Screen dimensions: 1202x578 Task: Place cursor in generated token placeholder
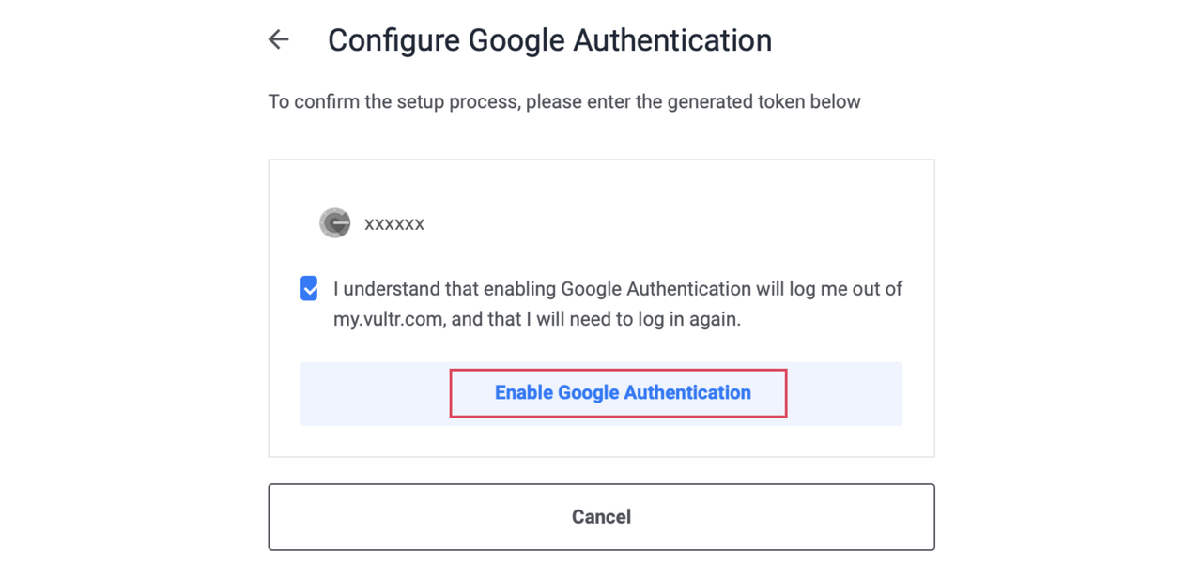point(394,224)
